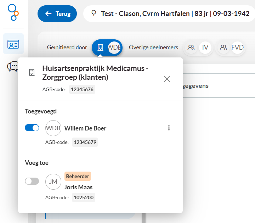Select the IV participant badge
This screenshot has width=255, height=223.
(x=205, y=48)
